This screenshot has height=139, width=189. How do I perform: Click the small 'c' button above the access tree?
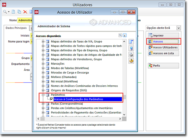tap(125, 35)
